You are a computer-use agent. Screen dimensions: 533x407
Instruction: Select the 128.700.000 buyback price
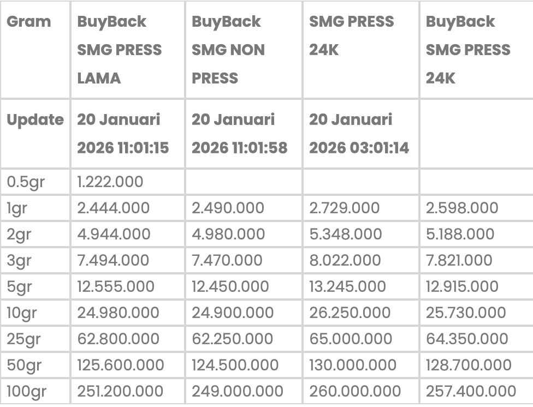(x=469, y=365)
